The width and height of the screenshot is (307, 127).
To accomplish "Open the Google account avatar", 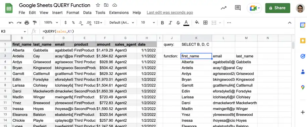I will coord(300,8).
